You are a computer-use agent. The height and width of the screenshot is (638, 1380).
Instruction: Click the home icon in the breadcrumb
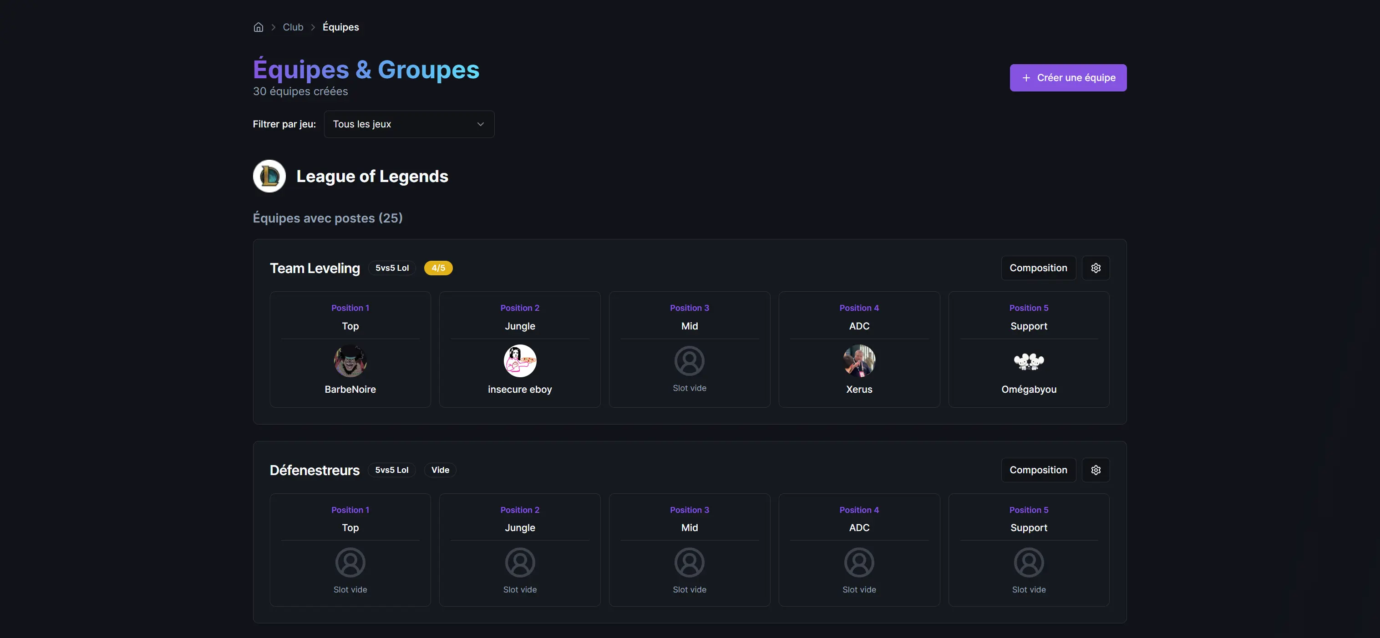[x=258, y=27]
